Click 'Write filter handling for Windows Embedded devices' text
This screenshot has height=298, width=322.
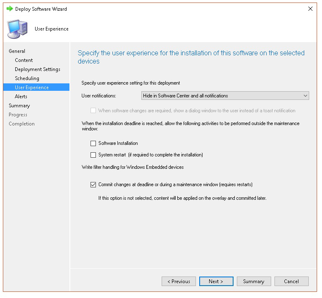pos(133,167)
